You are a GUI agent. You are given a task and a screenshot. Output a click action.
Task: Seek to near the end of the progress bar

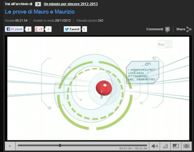144,145
